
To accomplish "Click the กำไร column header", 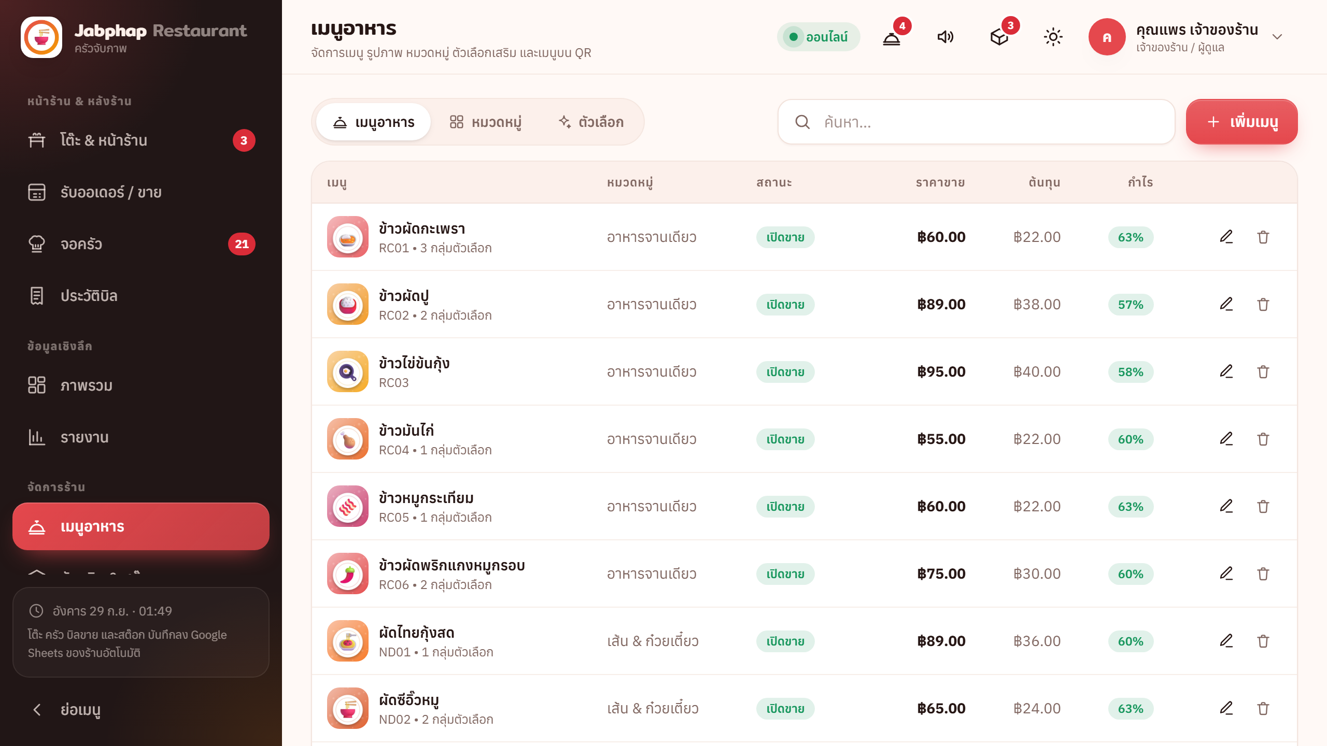I will coord(1140,182).
